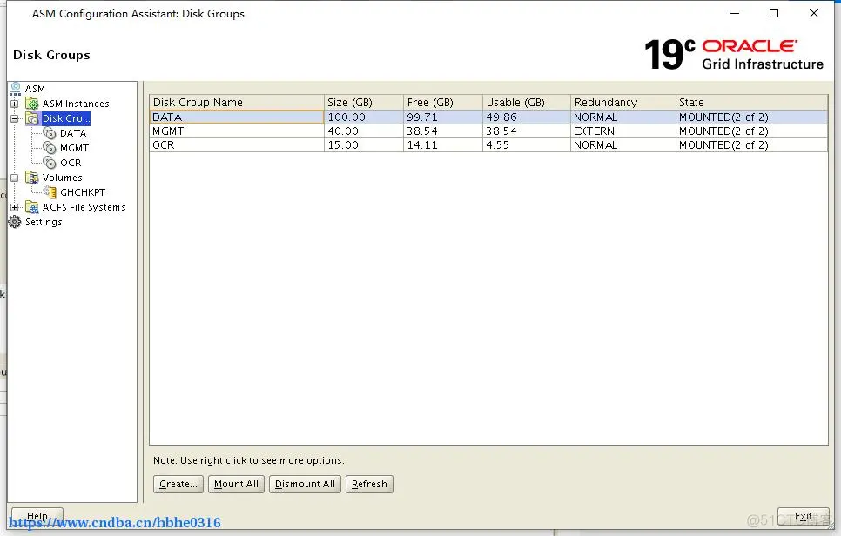Click the Create... button
841x536 pixels.
click(178, 484)
